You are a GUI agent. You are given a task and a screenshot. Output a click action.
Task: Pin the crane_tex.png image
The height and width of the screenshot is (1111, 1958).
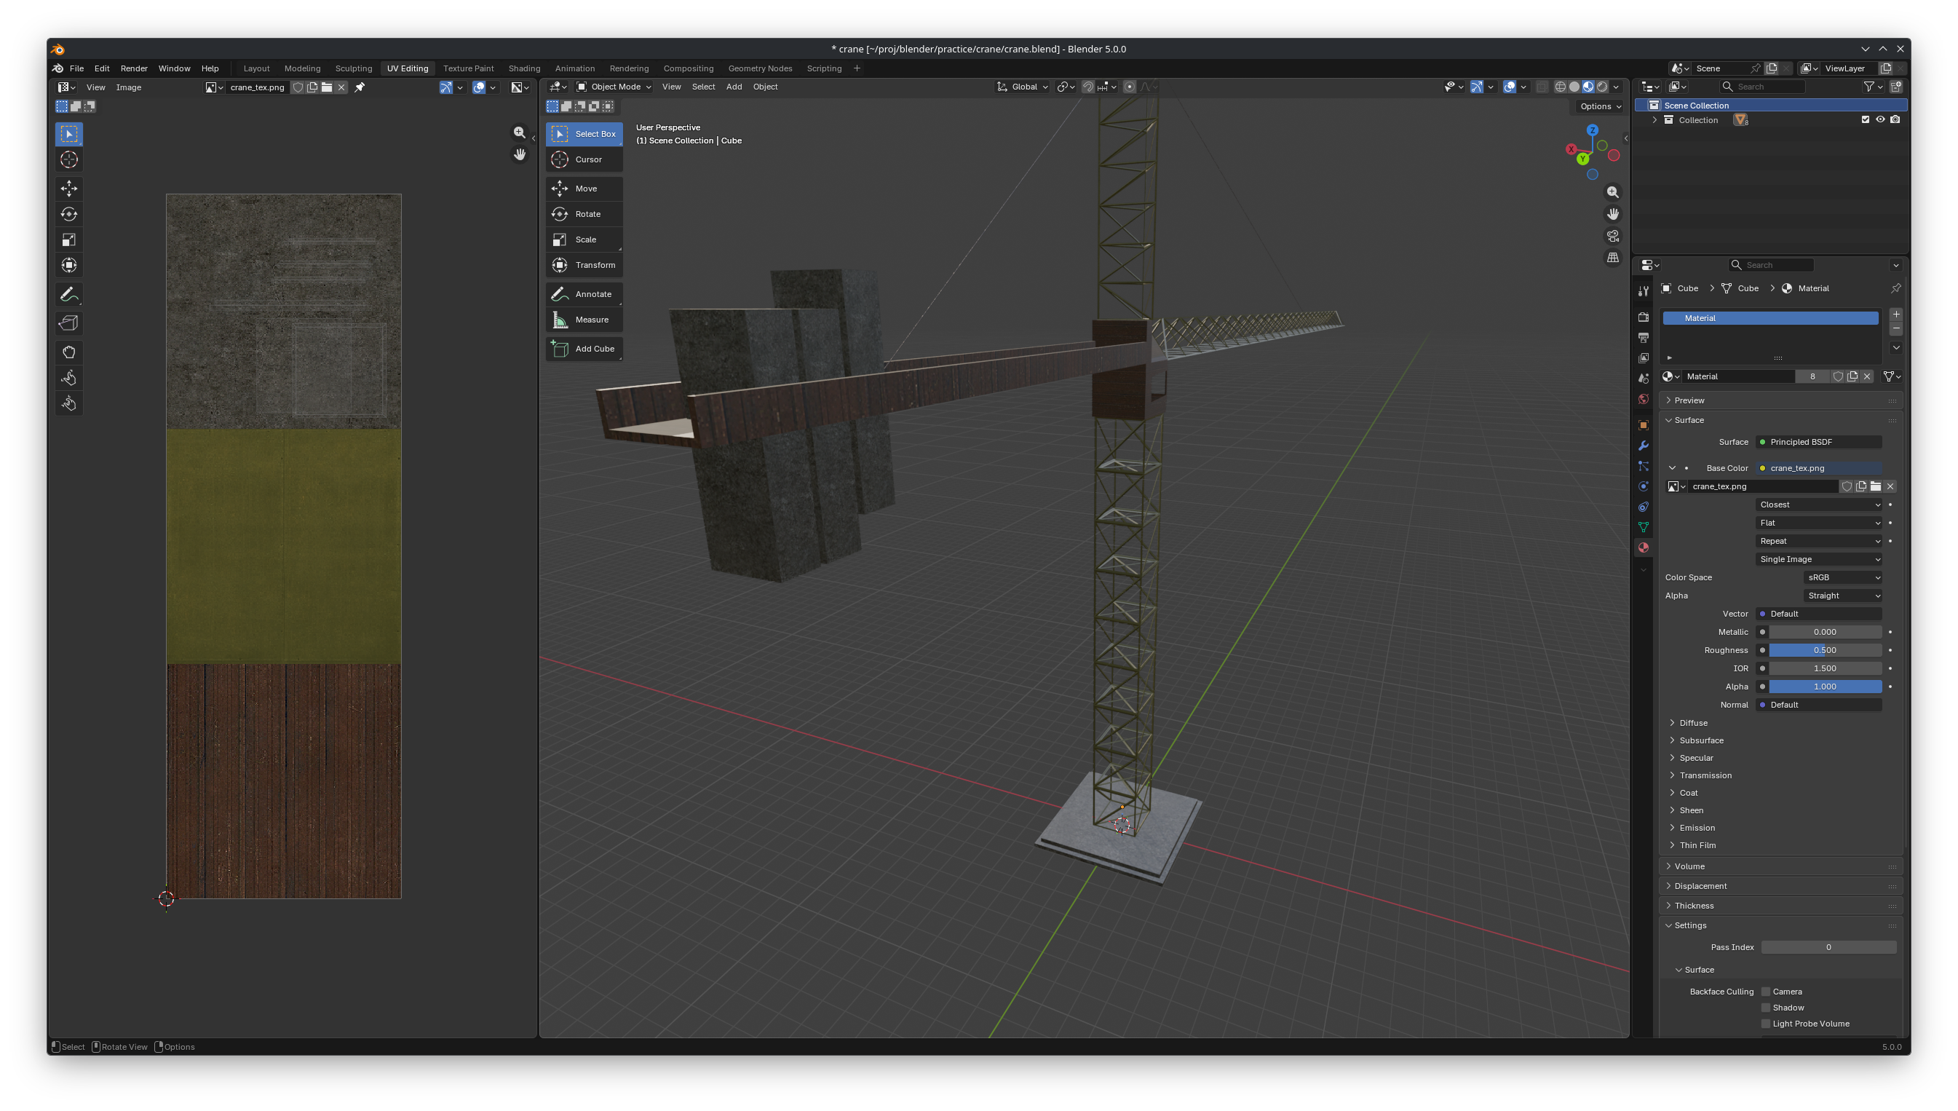tap(360, 88)
